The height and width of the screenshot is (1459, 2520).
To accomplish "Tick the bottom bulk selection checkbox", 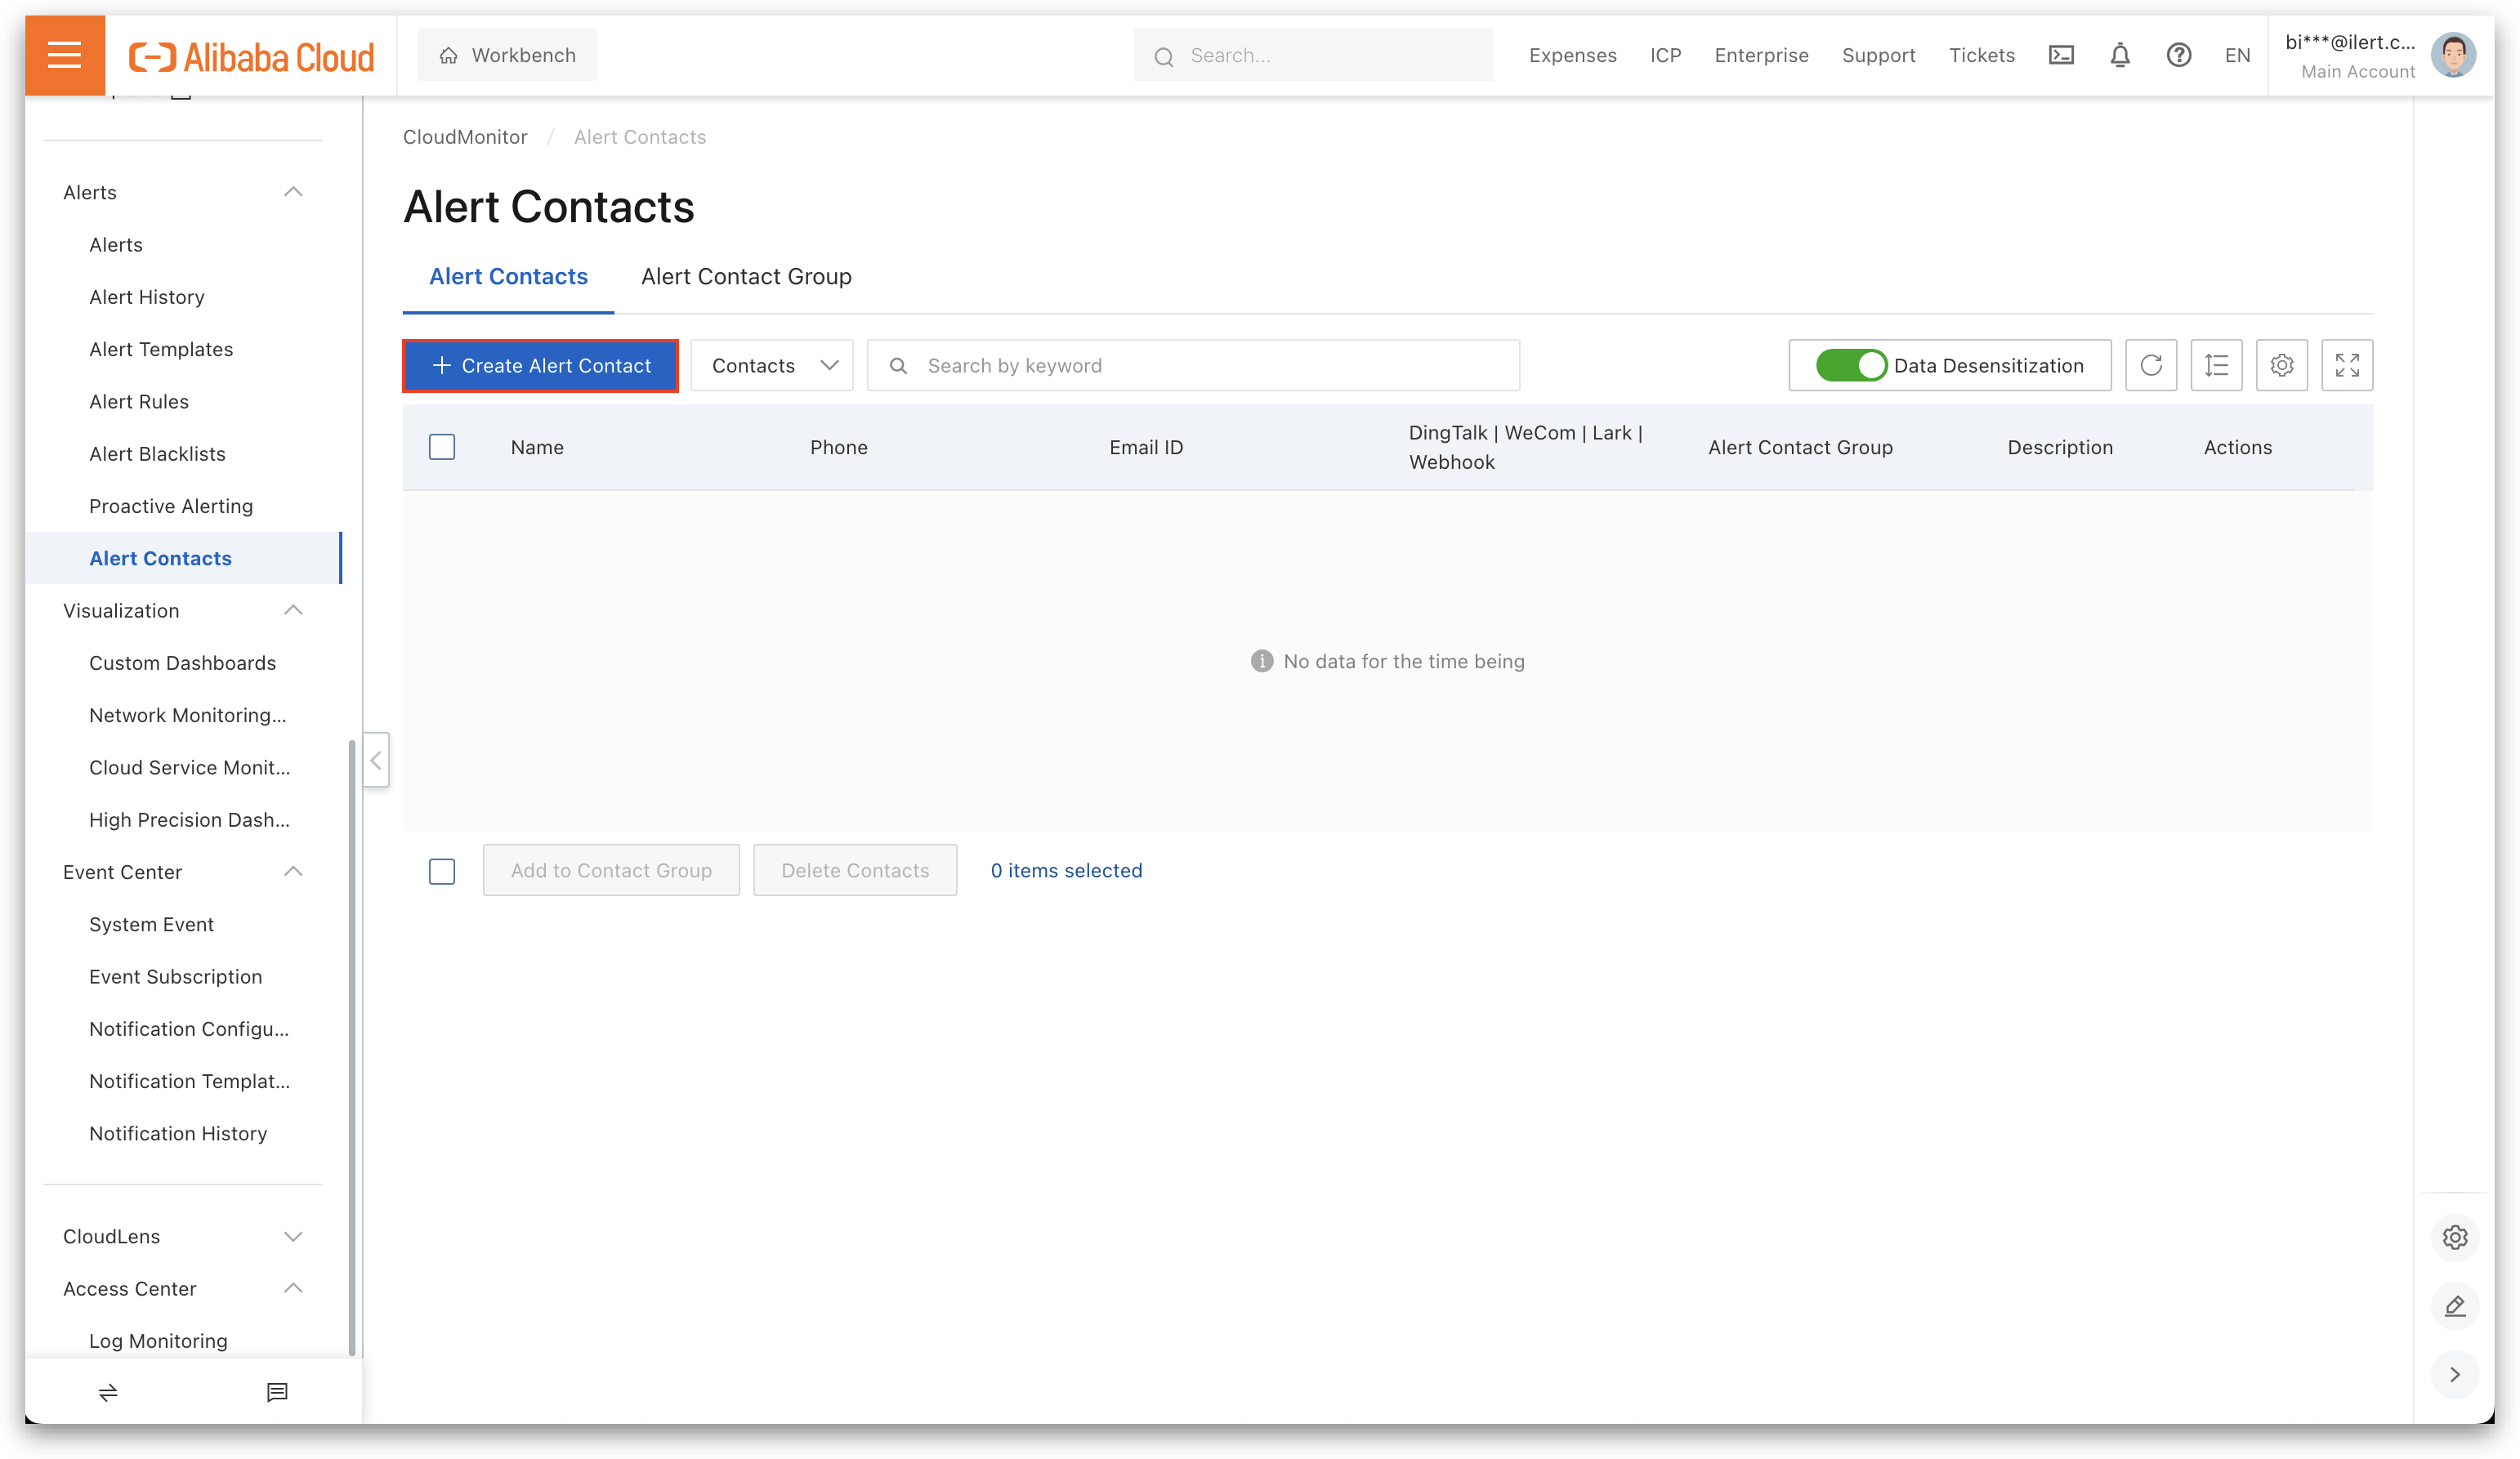I will pos(442,871).
